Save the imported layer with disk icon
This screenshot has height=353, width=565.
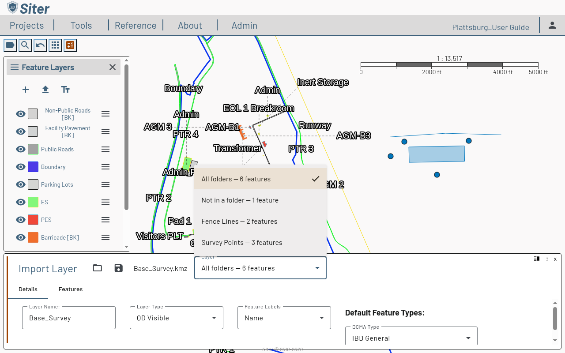tap(118, 268)
